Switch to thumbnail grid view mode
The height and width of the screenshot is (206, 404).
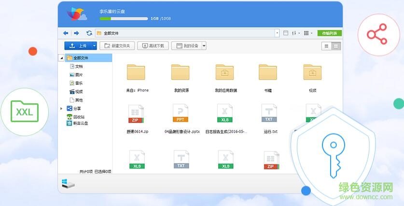[x=336, y=46]
